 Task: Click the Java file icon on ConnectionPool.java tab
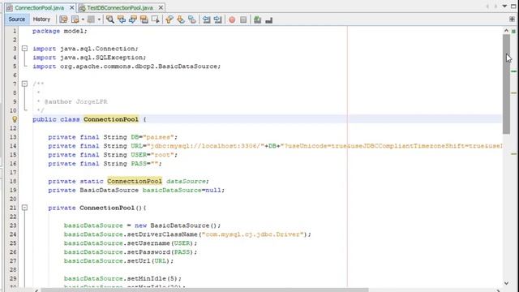pyautogui.click(x=9, y=7)
